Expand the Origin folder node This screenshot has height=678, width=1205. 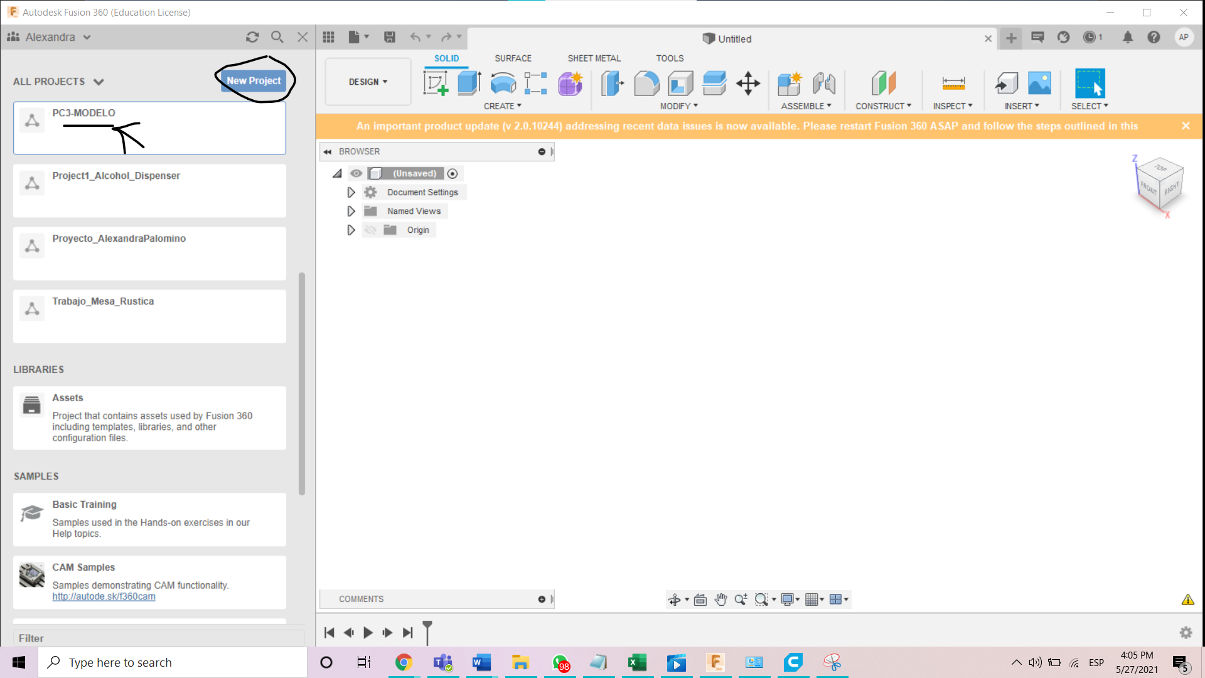pos(351,230)
